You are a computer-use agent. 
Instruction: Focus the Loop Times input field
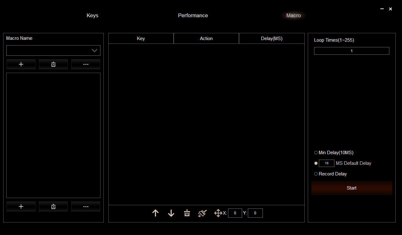[352, 51]
